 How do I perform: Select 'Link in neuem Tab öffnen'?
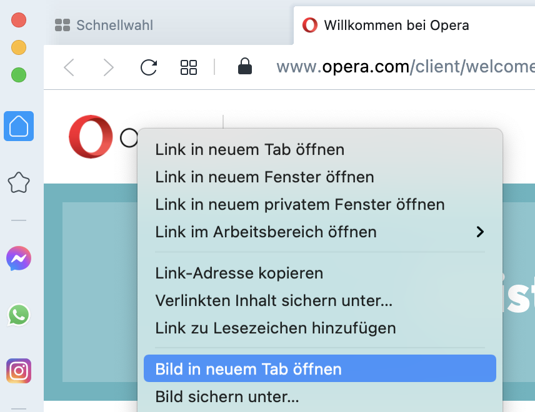(250, 150)
